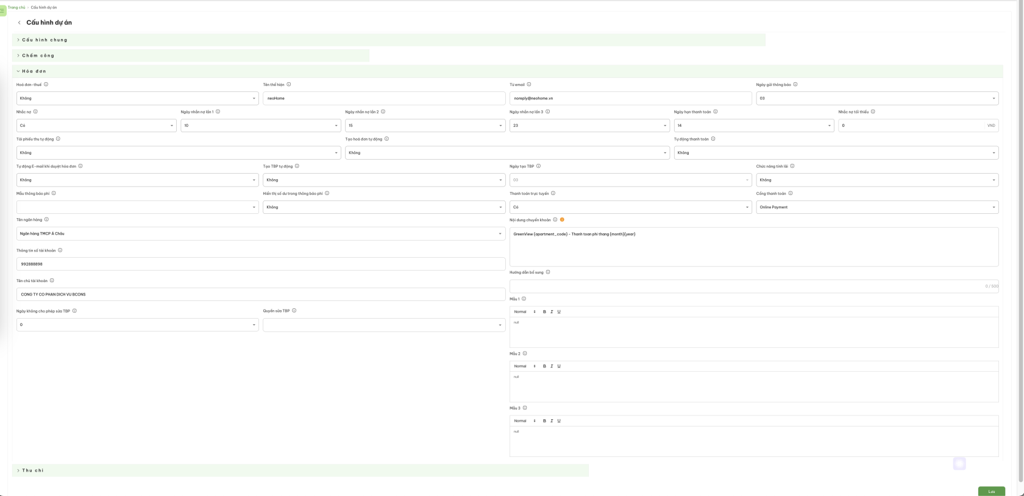Expand the Cấu hình chung section
The image size is (1024, 496).
coord(388,40)
